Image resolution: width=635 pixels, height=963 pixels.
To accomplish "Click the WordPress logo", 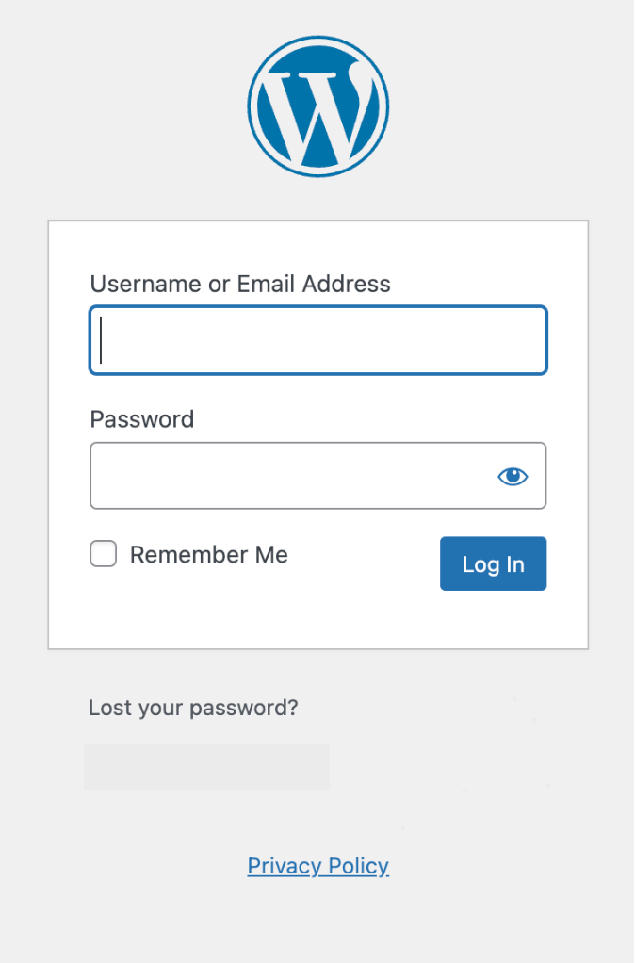I will coord(317,106).
